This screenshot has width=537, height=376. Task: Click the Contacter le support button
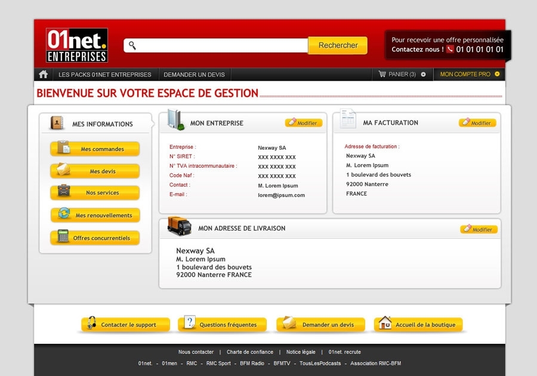pyautogui.click(x=125, y=324)
